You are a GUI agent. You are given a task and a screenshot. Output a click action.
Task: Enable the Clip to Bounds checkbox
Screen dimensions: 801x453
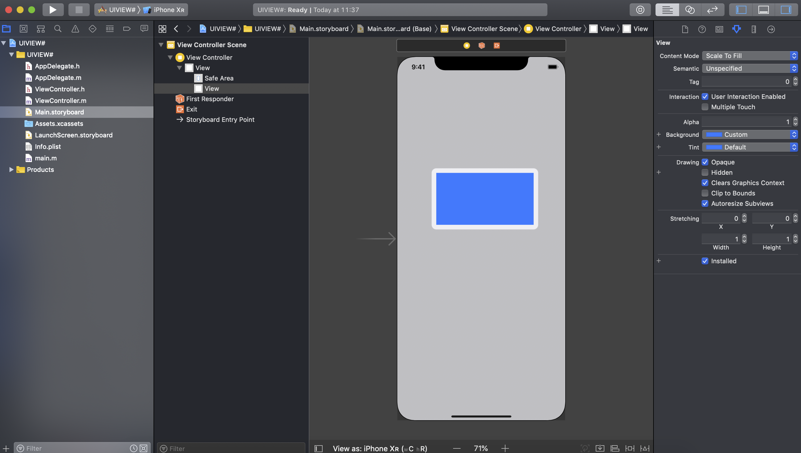(x=705, y=193)
